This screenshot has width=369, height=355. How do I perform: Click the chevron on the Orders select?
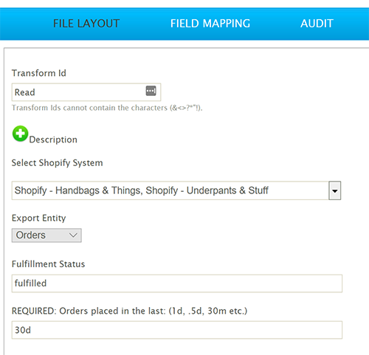(73, 235)
